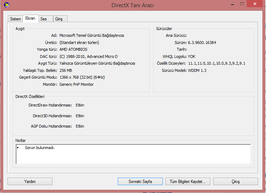
Task: Click 'Yalnızca Görüntüleyen Görüntü Bağdaştırıcısı' value
Action: (x=97, y=63)
